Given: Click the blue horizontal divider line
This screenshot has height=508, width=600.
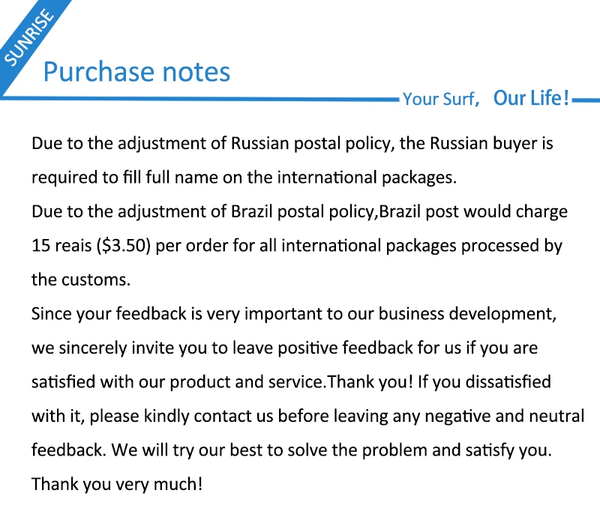Looking at the screenshot, I should coord(199,99).
